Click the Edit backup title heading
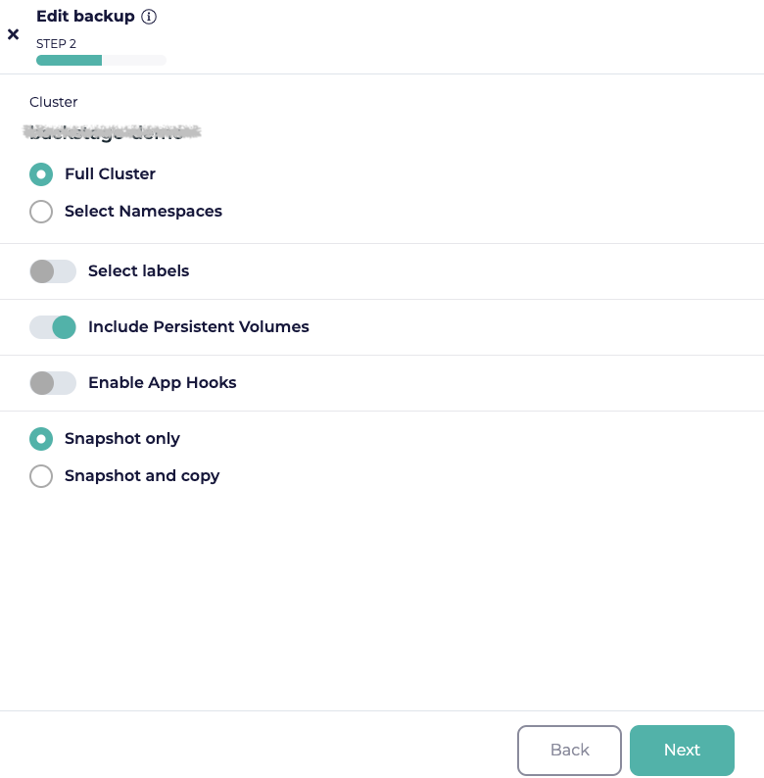764x778 pixels. pos(85,17)
